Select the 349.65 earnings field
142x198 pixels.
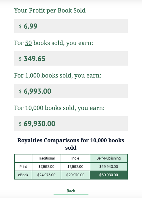click(x=71, y=58)
